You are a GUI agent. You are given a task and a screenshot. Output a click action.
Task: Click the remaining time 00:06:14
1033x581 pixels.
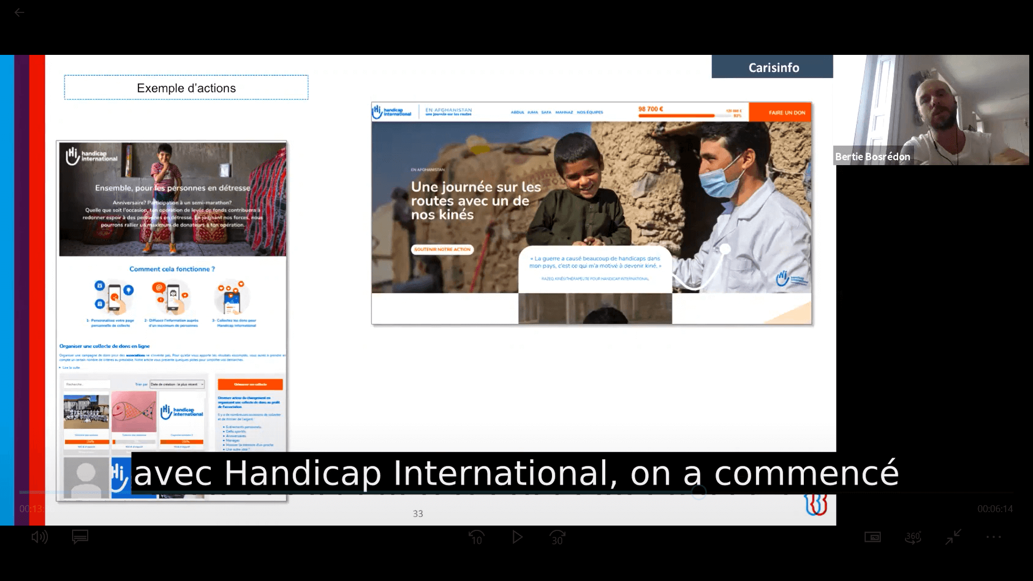995,509
